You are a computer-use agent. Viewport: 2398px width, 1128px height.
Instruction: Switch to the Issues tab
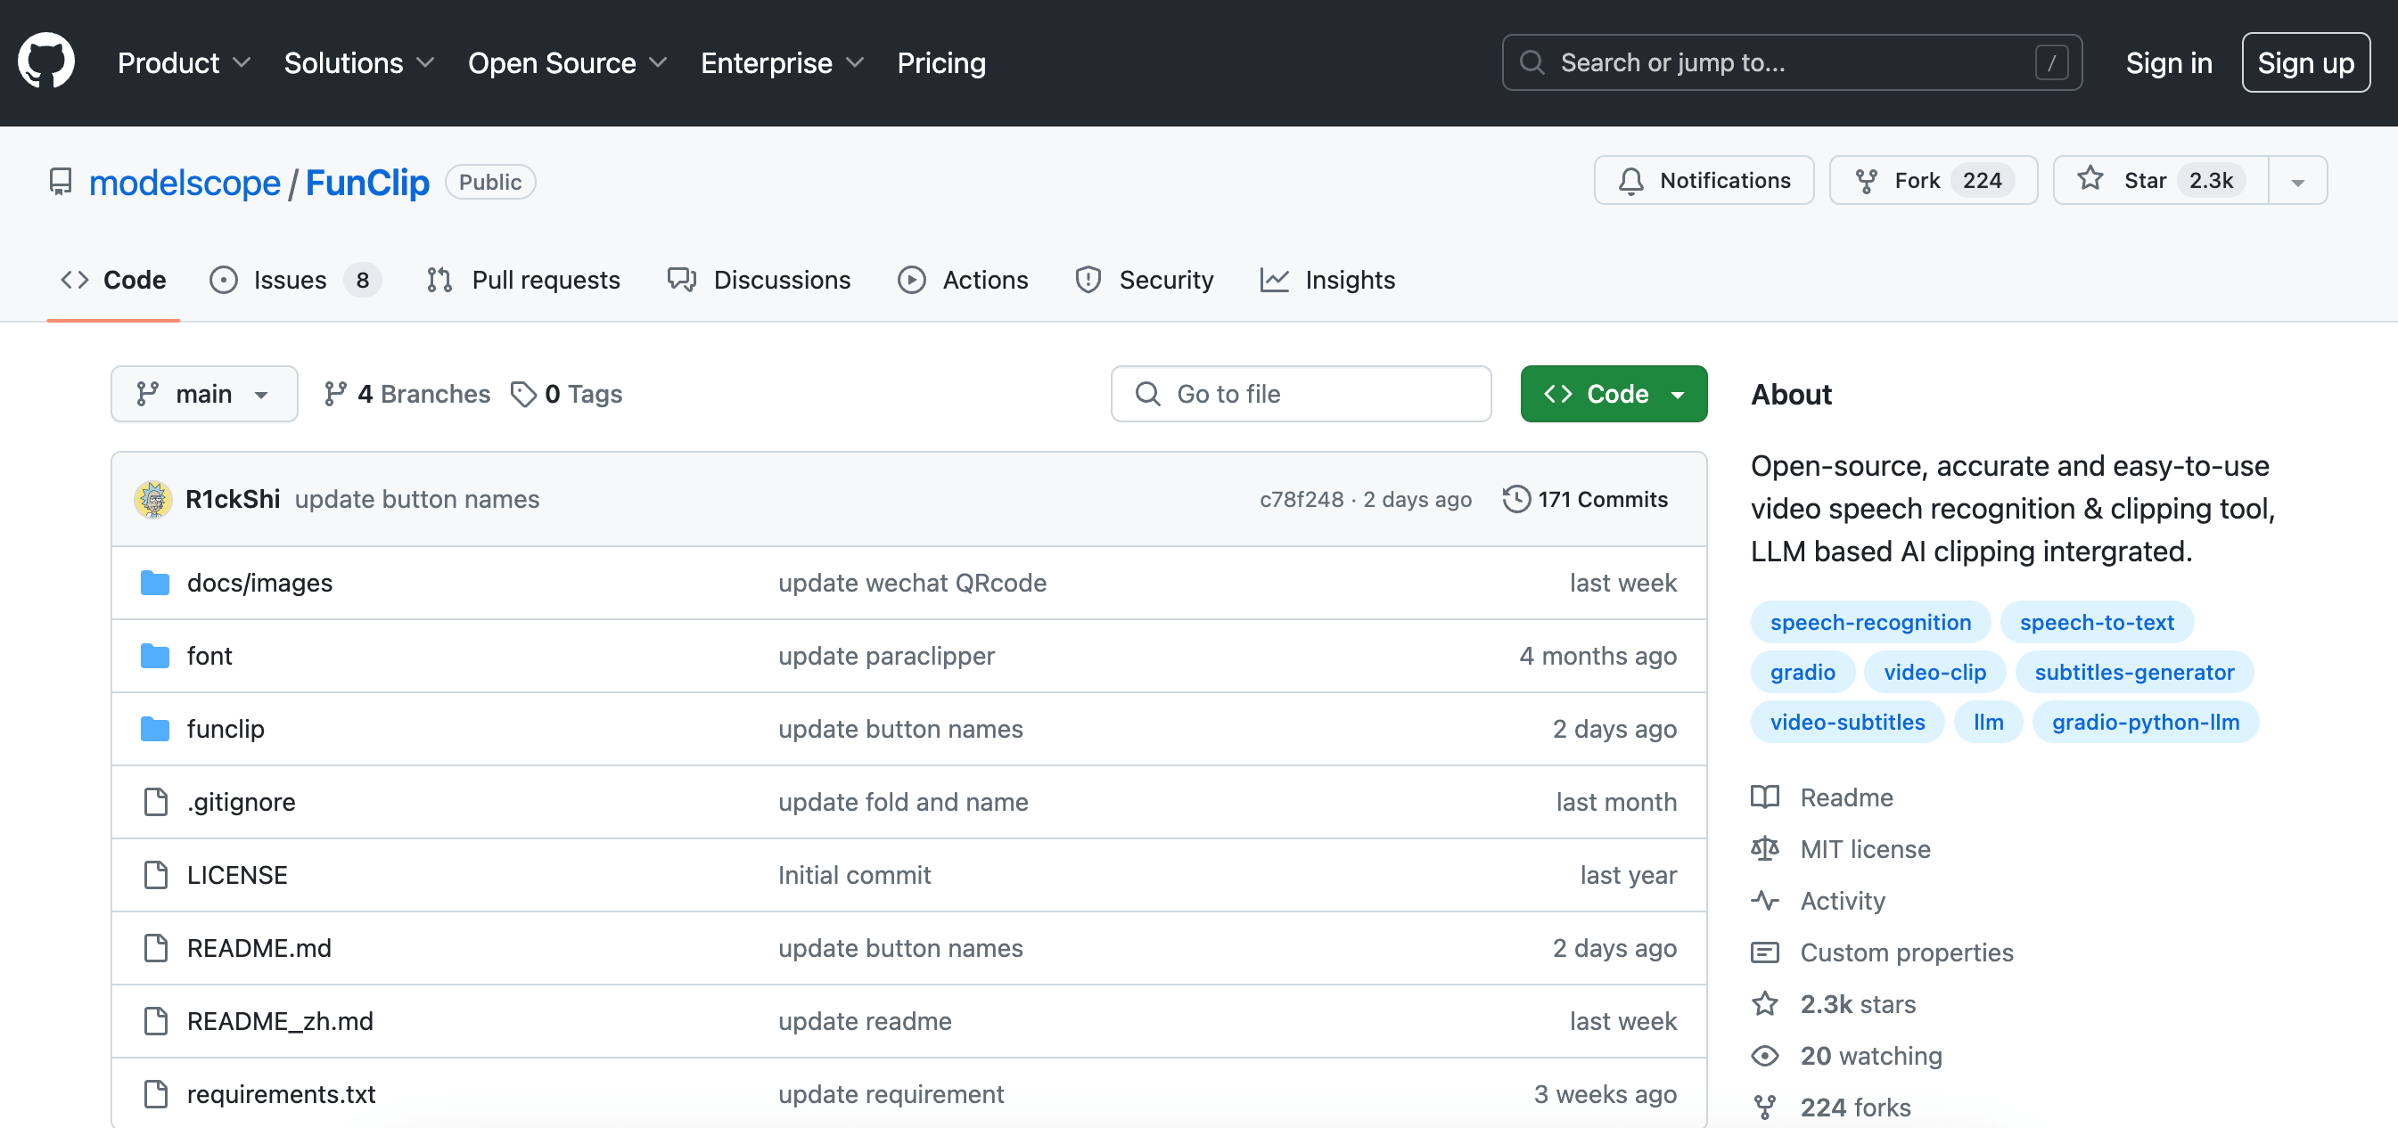point(294,279)
